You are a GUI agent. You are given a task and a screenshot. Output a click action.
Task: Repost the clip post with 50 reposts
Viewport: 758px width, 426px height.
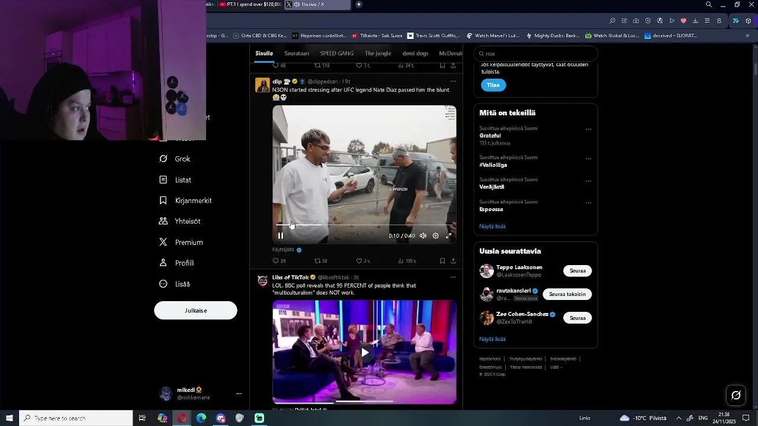[x=320, y=261]
